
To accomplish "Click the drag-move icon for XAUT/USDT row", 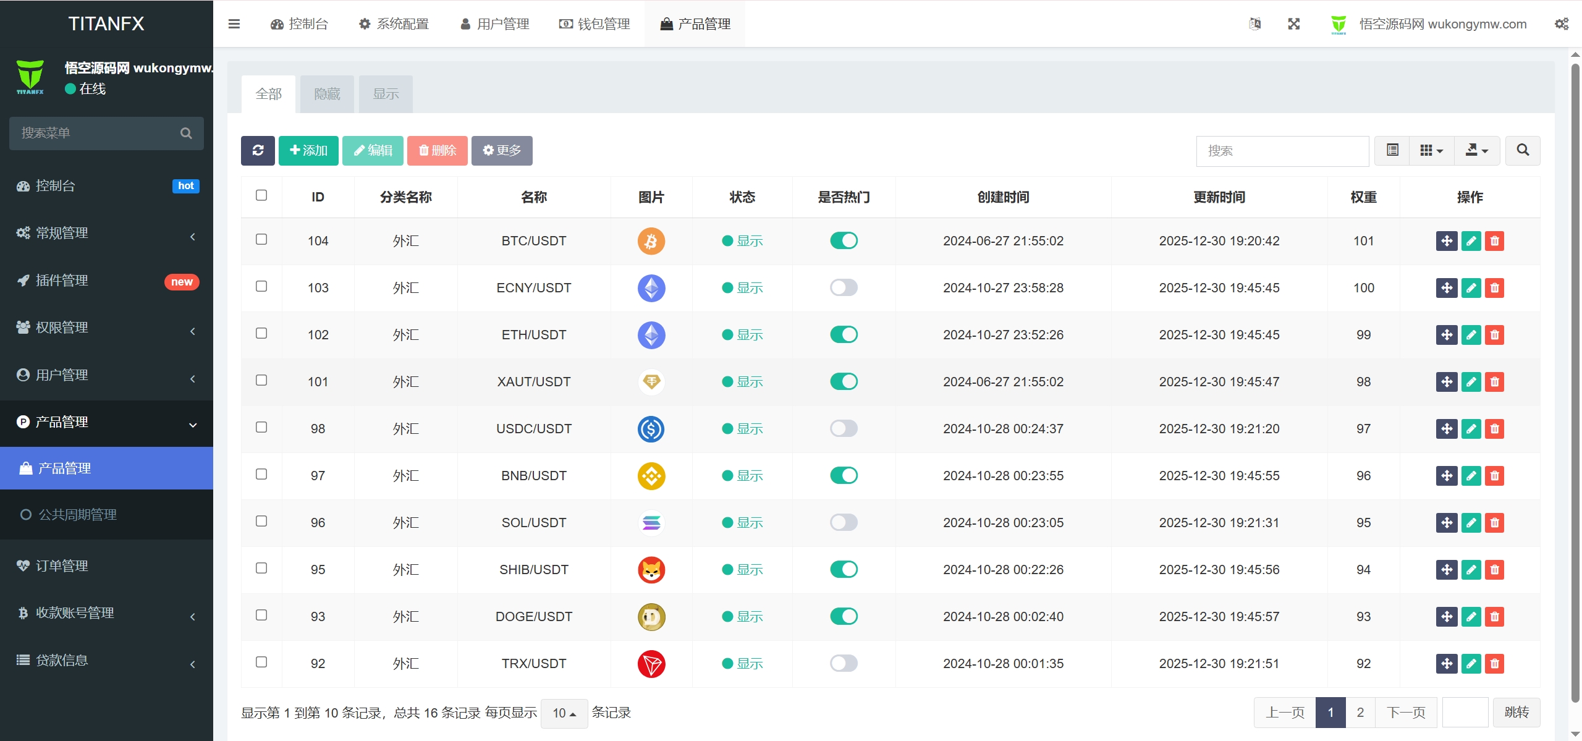I will [1446, 382].
